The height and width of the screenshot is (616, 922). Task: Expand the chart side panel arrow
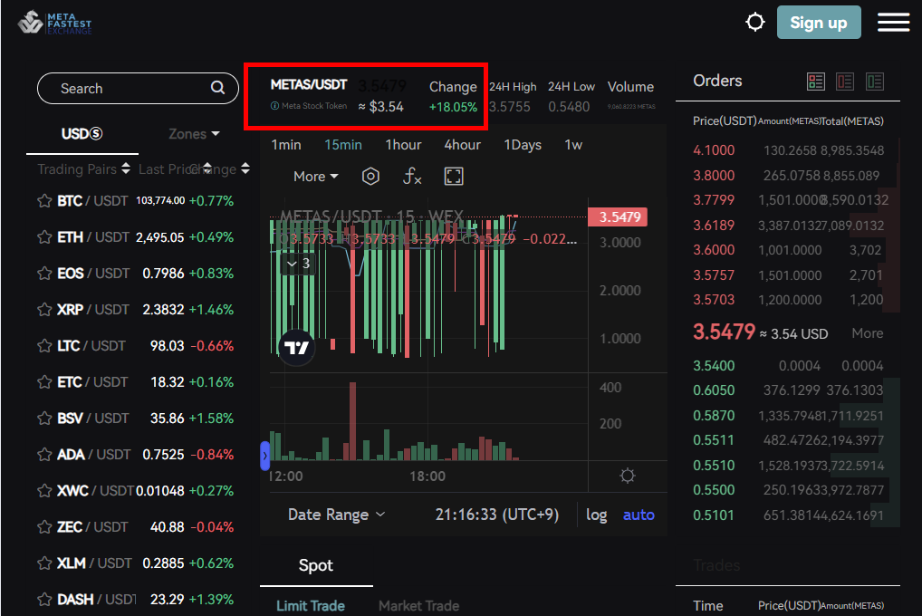coord(264,456)
